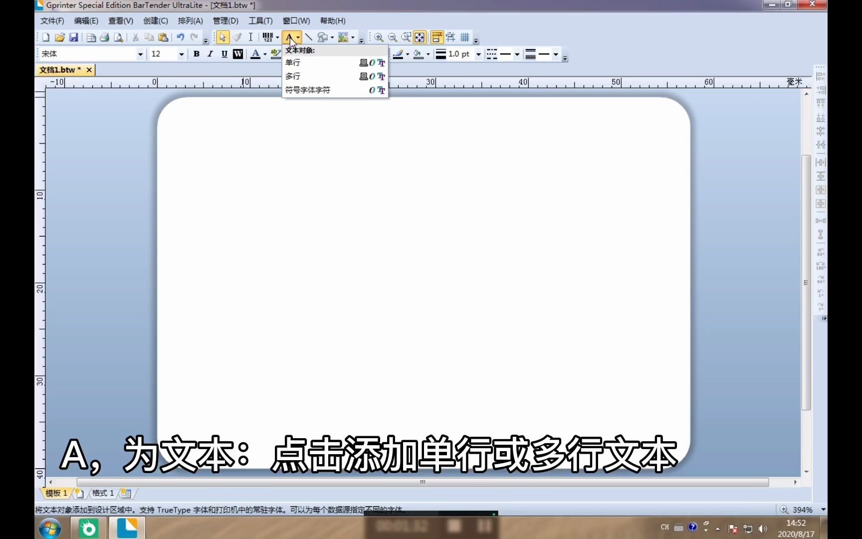Toggle ruler and guide display button

tap(437, 37)
